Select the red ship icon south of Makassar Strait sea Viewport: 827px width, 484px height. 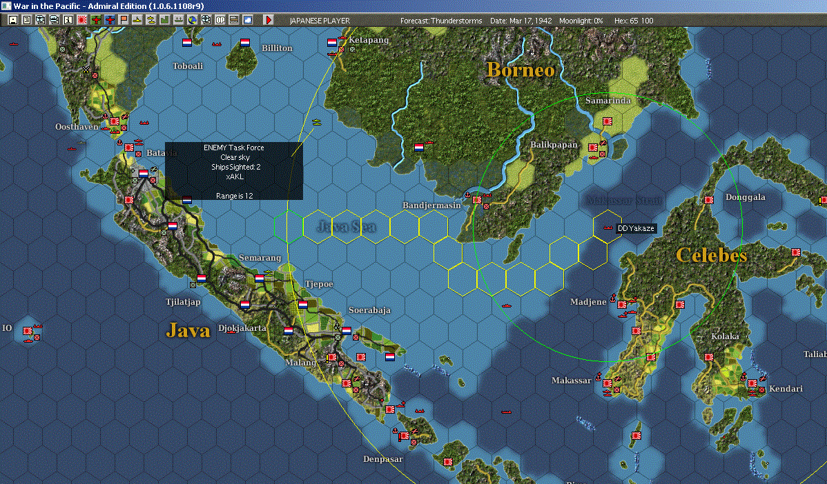507,412
